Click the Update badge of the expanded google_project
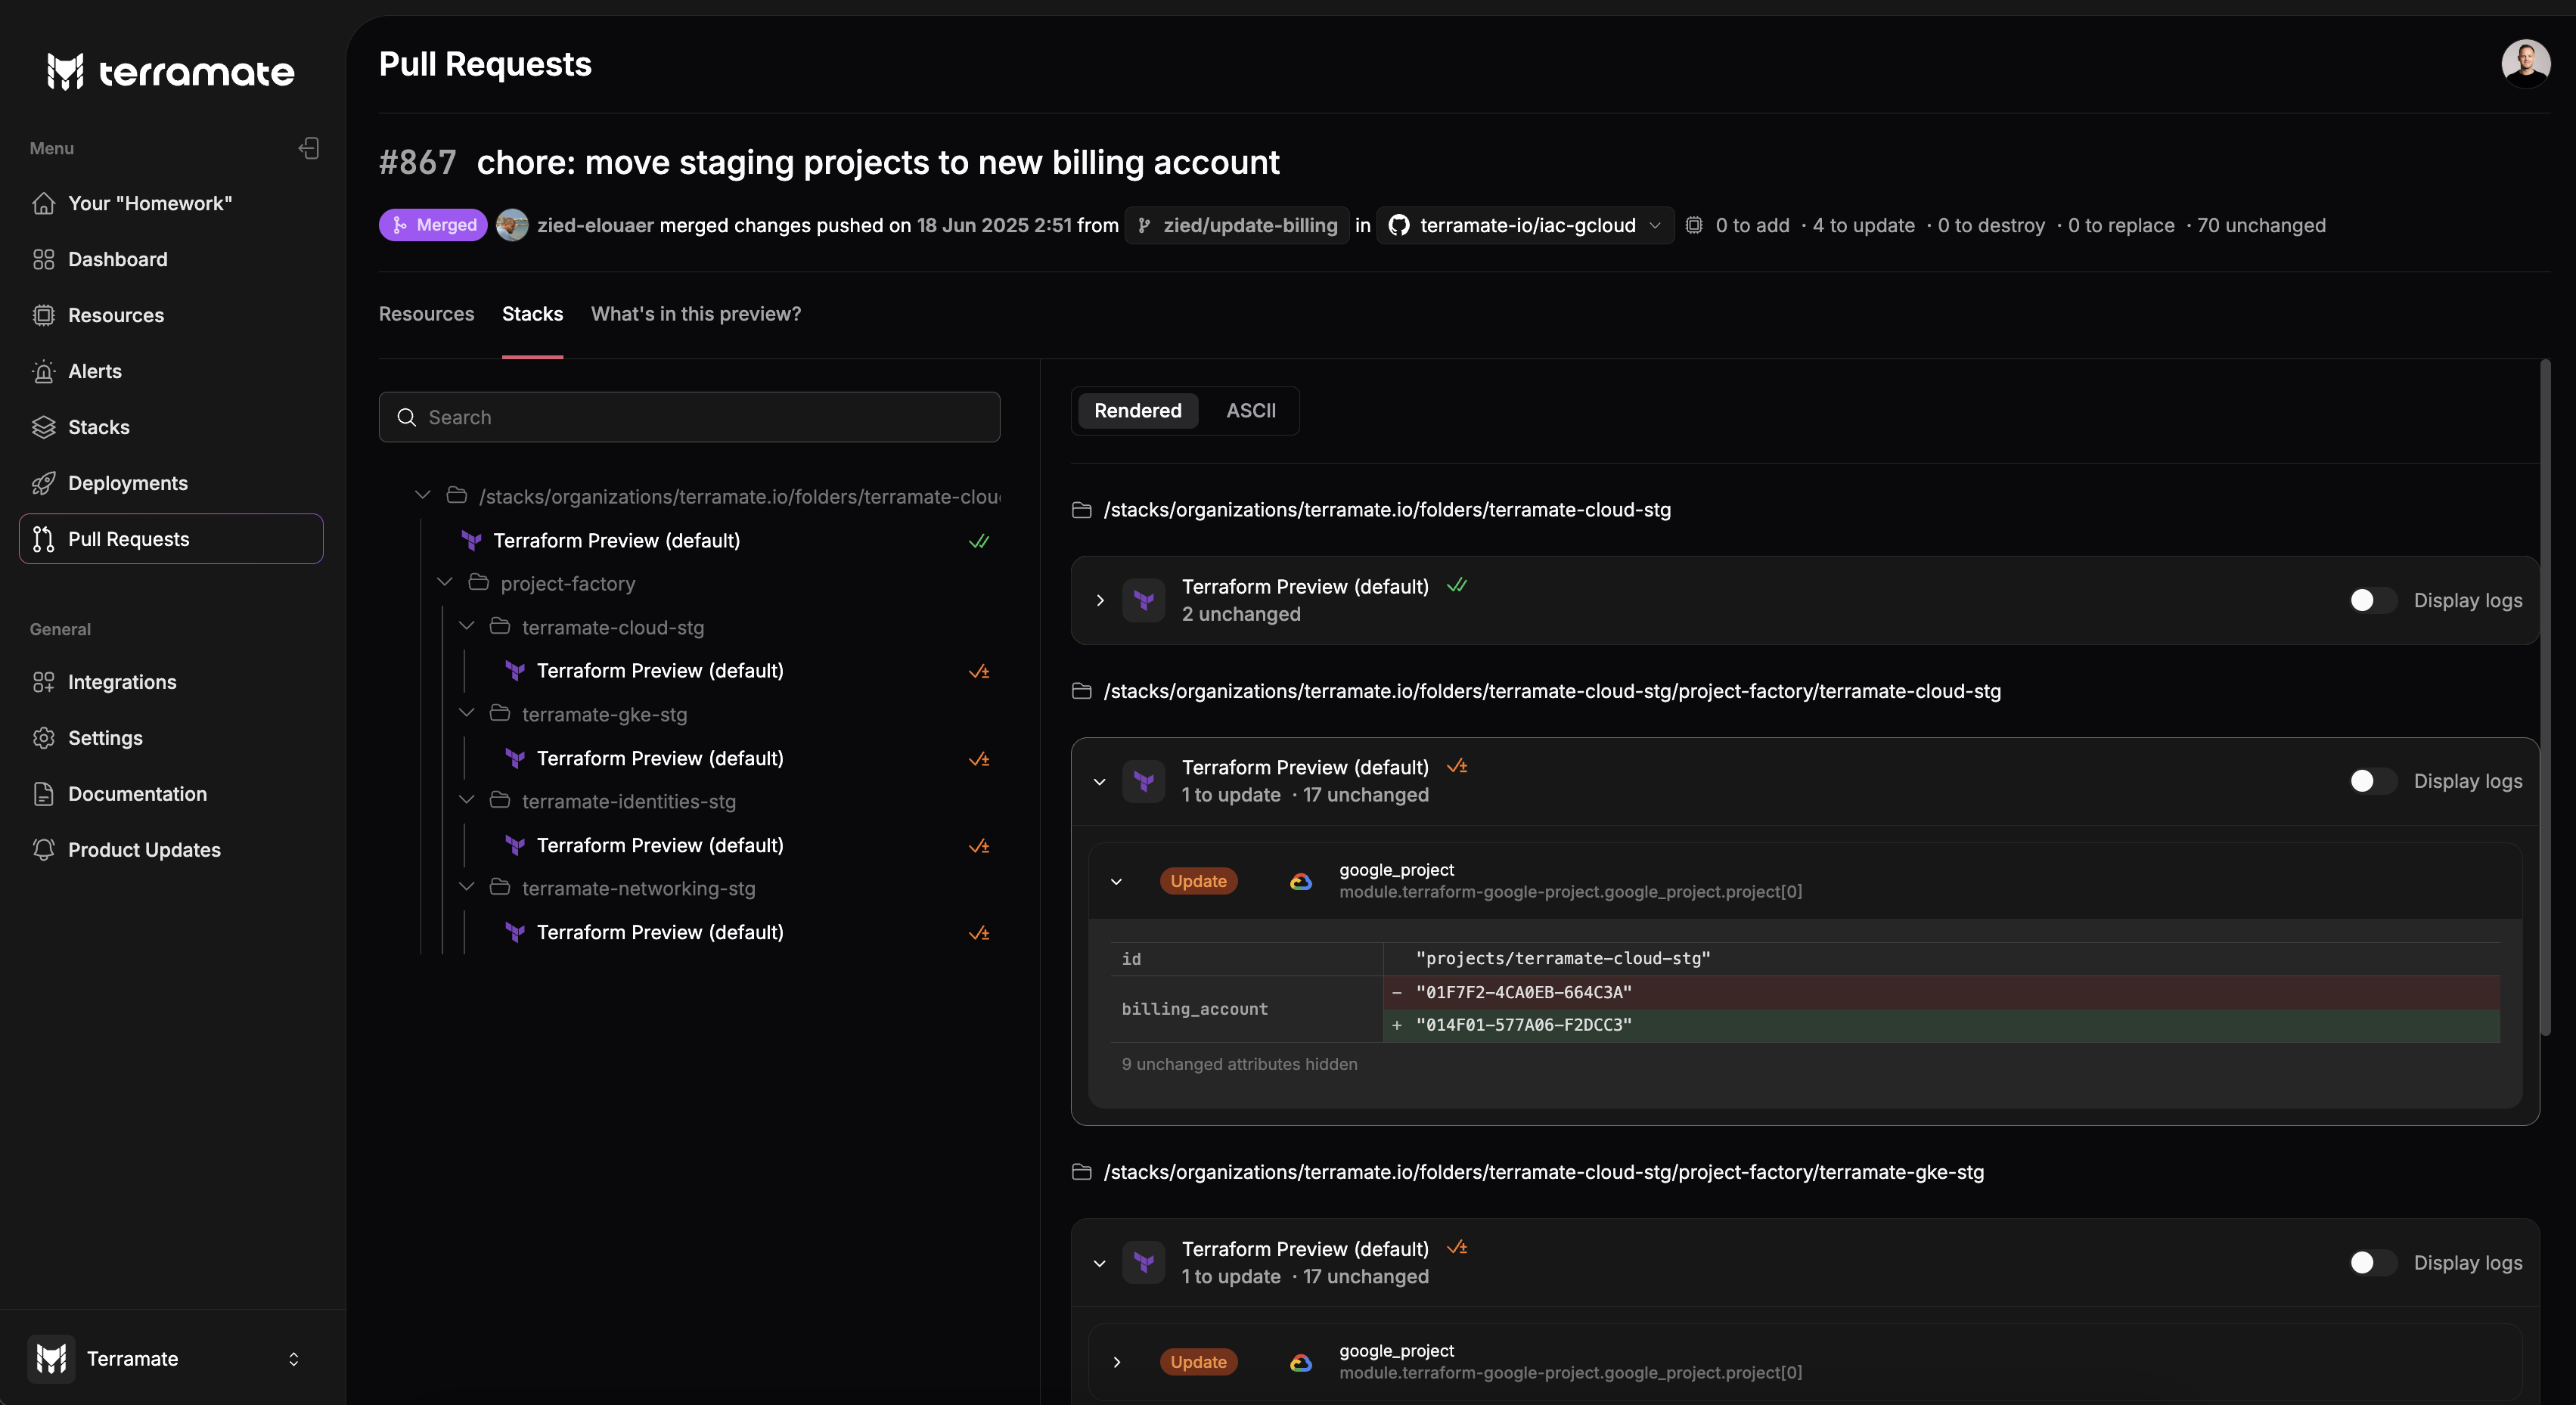This screenshot has height=1405, width=2576. click(1198, 881)
